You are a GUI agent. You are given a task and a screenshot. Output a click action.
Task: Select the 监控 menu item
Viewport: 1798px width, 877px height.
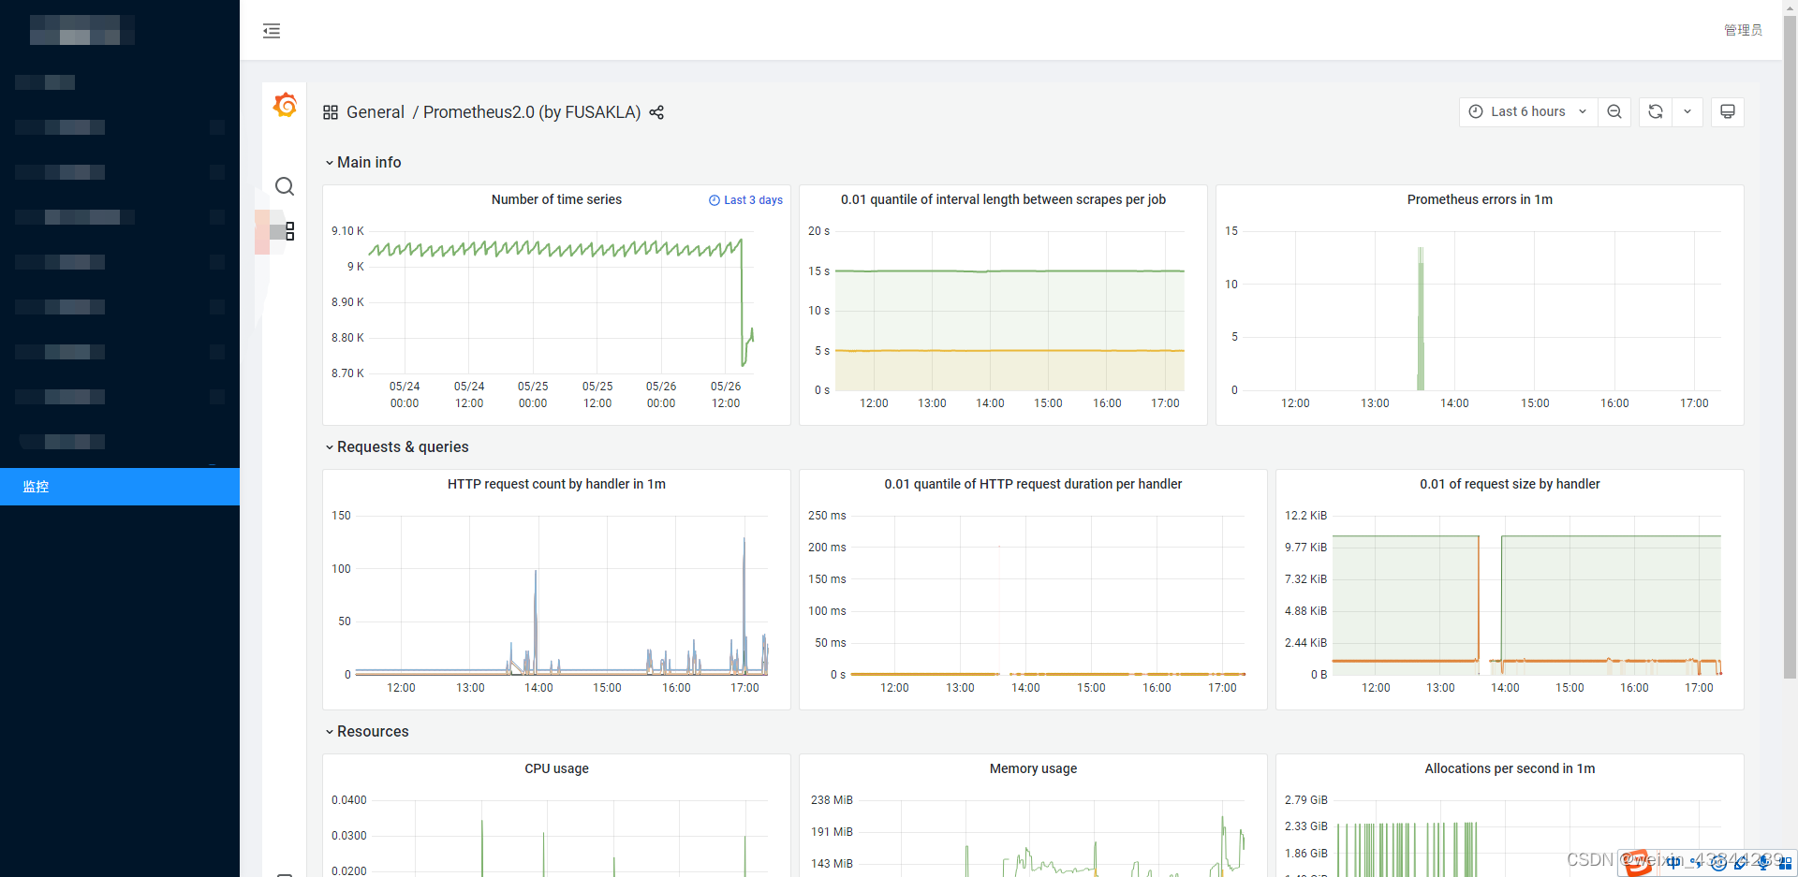(120, 487)
